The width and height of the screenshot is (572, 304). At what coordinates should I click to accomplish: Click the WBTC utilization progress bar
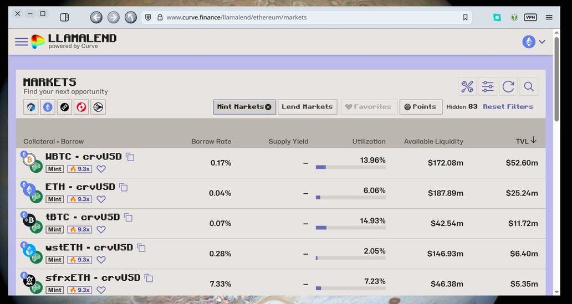[350, 167]
